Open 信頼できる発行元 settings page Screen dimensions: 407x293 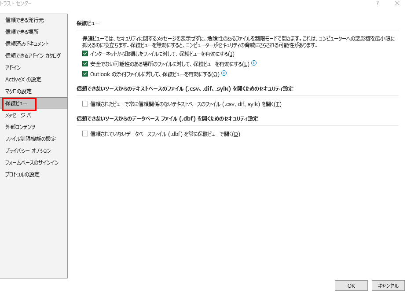(x=25, y=20)
